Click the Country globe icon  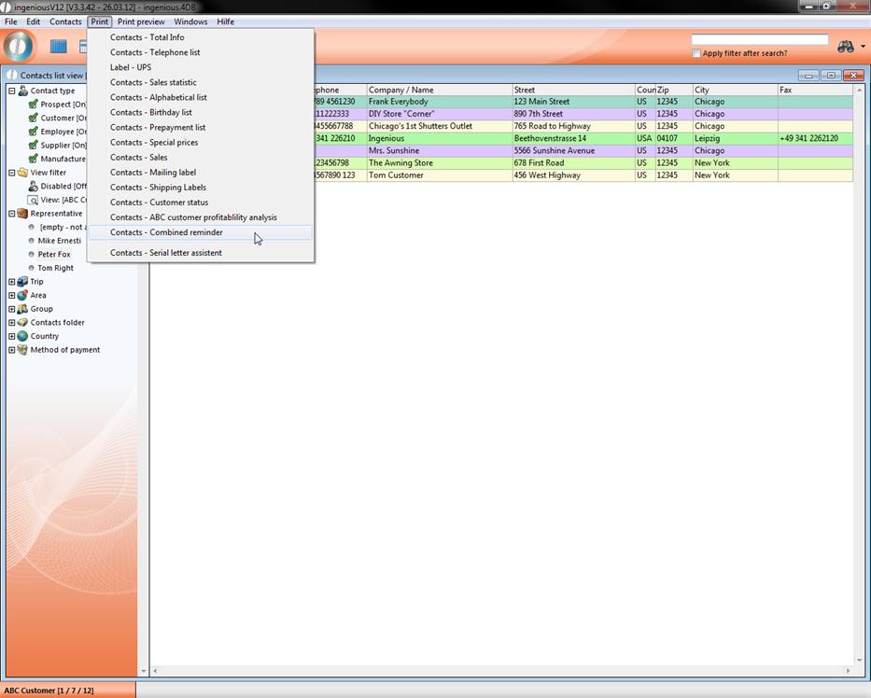(x=22, y=336)
